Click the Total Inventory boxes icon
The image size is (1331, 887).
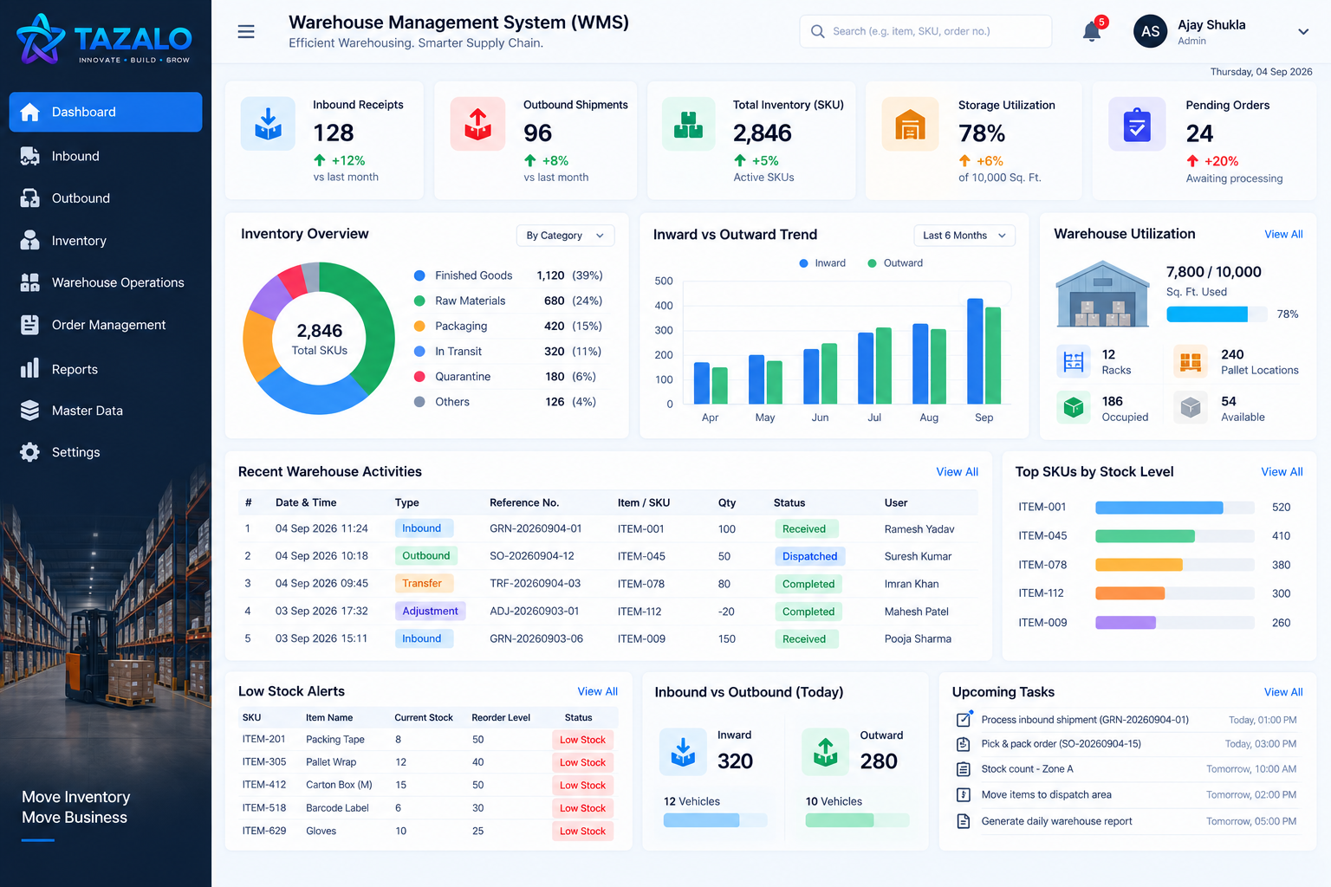tap(689, 124)
